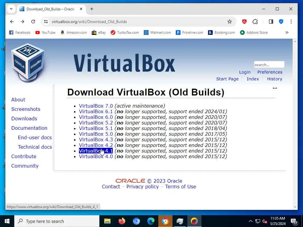
Task: Click the address bar URL
Action: click(x=89, y=22)
